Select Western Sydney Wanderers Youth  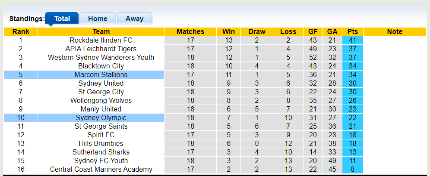(x=101, y=57)
